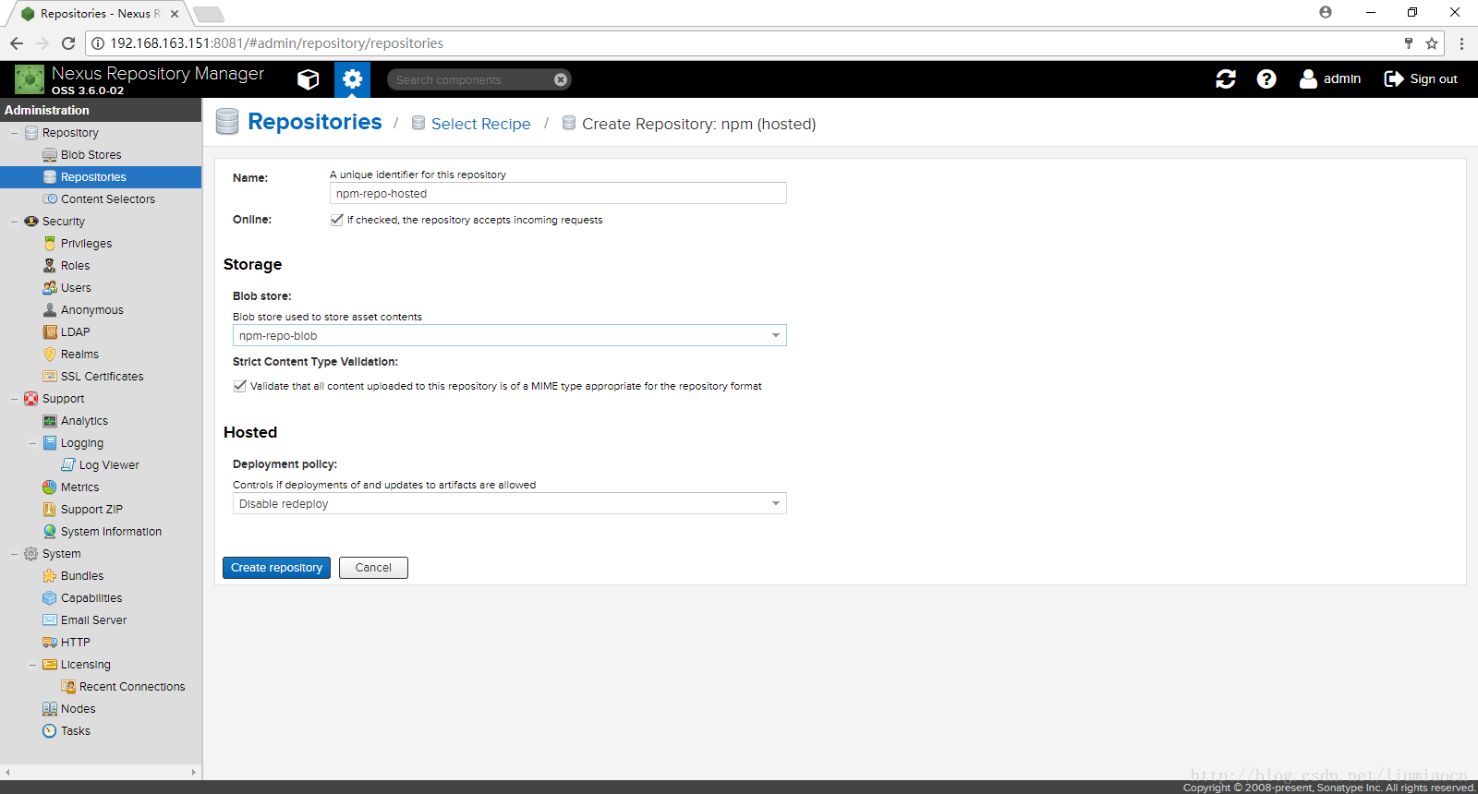Screen dimensions: 1478x794
Task: Open the Browse cube icon in header
Action: (x=308, y=79)
